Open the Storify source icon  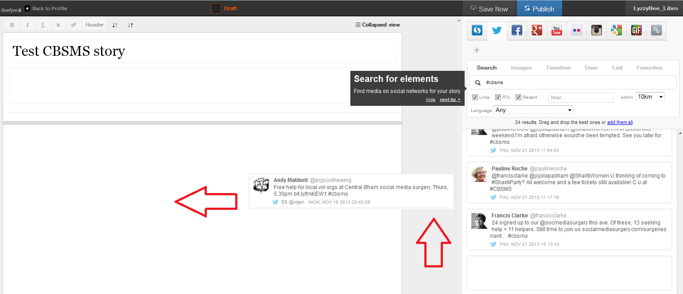(477, 31)
